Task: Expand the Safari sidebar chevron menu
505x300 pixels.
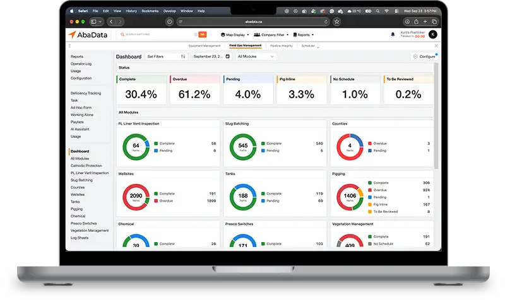Action: 100,21
